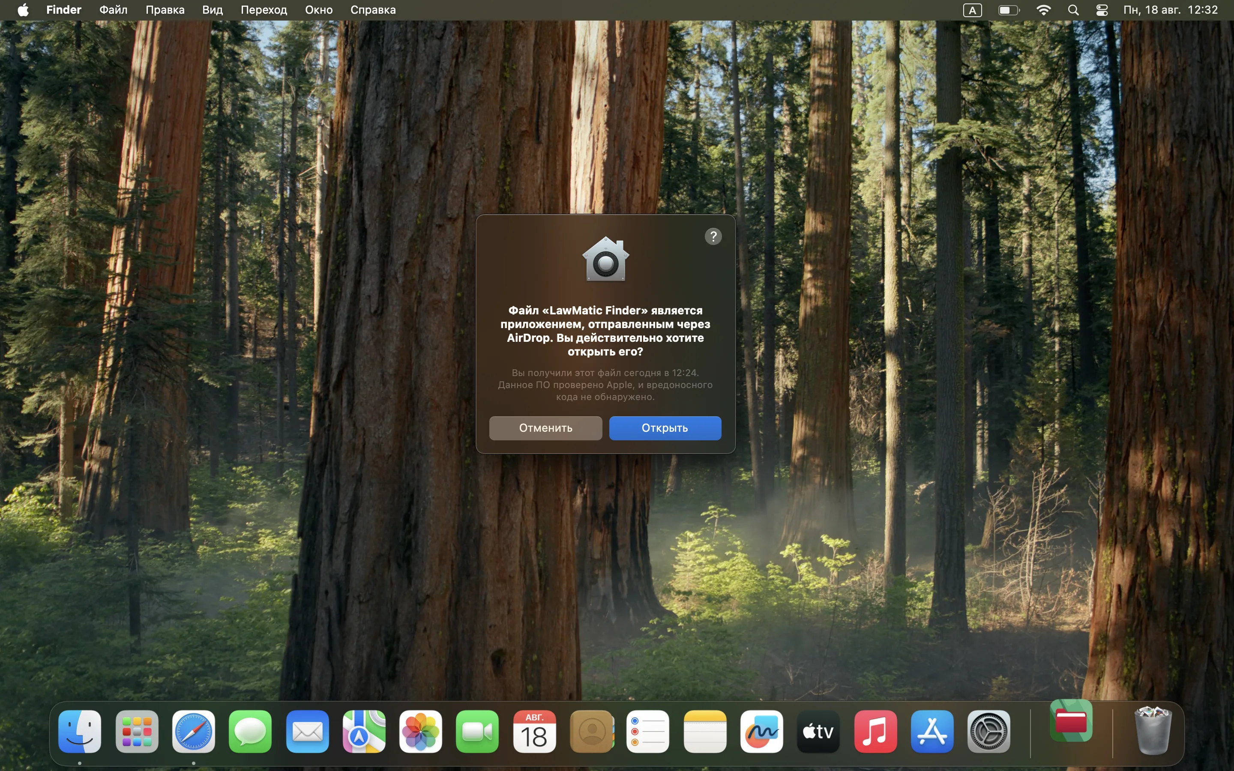Open Messages from the Dock
This screenshot has height=771, width=1234.
[x=250, y=732]
